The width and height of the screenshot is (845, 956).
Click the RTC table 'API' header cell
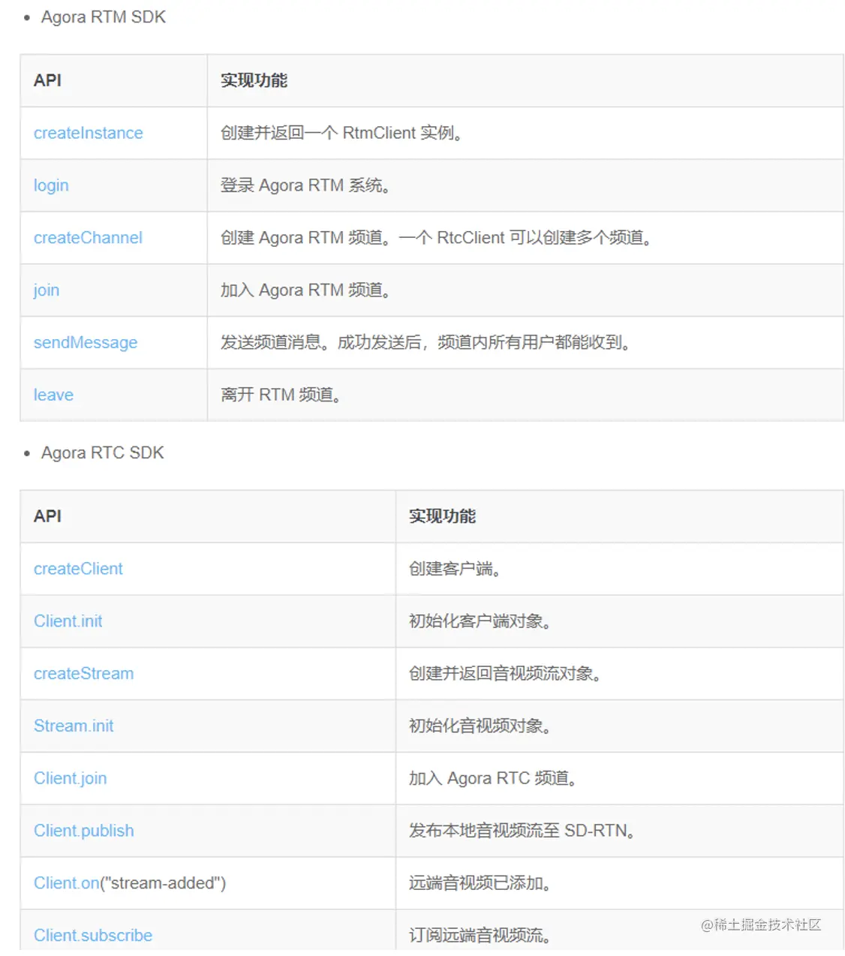208,516
